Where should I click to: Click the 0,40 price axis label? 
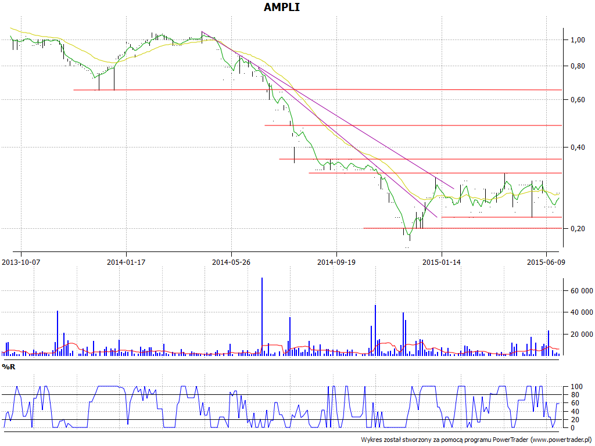[x=578, y=147]
